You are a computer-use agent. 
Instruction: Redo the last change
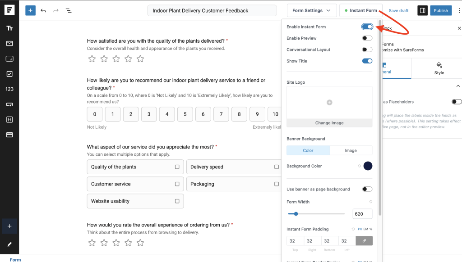pyautogui.click(x=55, y=11)
